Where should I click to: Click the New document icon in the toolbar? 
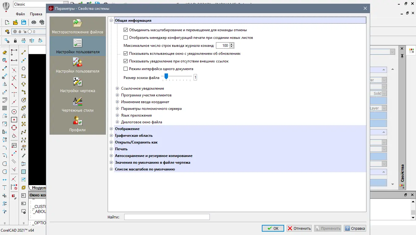(x=7, y=22)
